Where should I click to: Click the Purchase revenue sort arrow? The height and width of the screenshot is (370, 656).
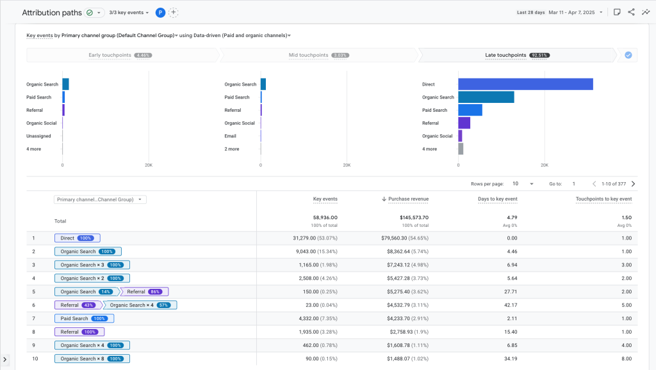pos(384,199)
